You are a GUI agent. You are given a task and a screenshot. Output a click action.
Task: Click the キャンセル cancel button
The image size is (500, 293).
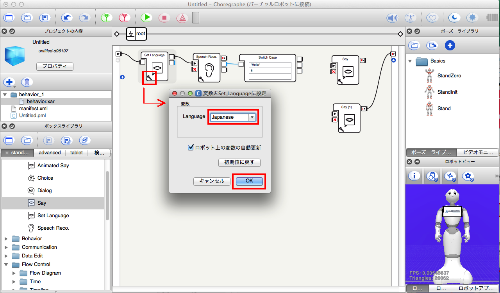click(x=212, y=181)
